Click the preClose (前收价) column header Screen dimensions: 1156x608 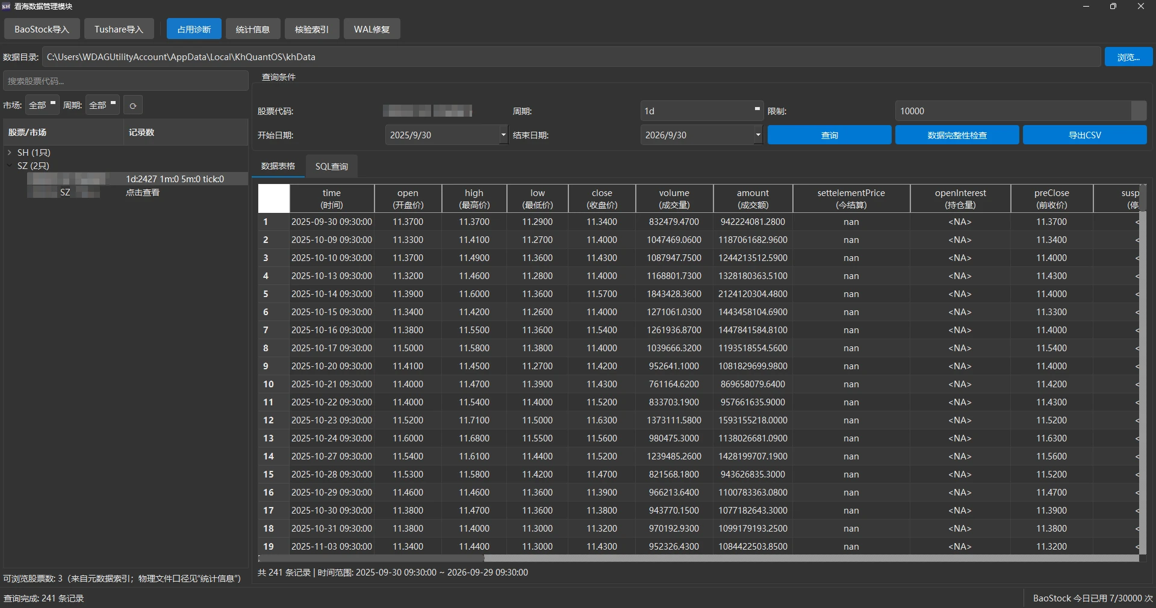1052,198
